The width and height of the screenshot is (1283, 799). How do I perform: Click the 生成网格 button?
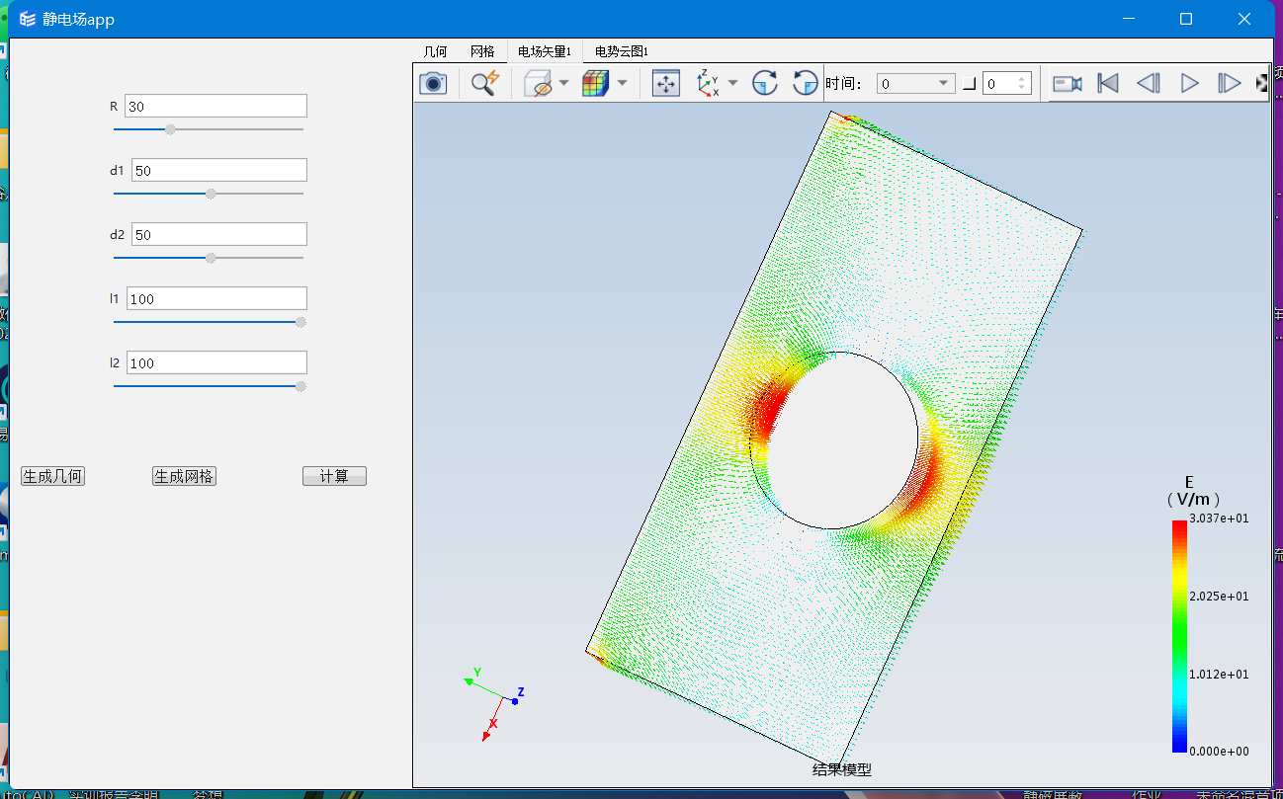[x=184, y=476]
